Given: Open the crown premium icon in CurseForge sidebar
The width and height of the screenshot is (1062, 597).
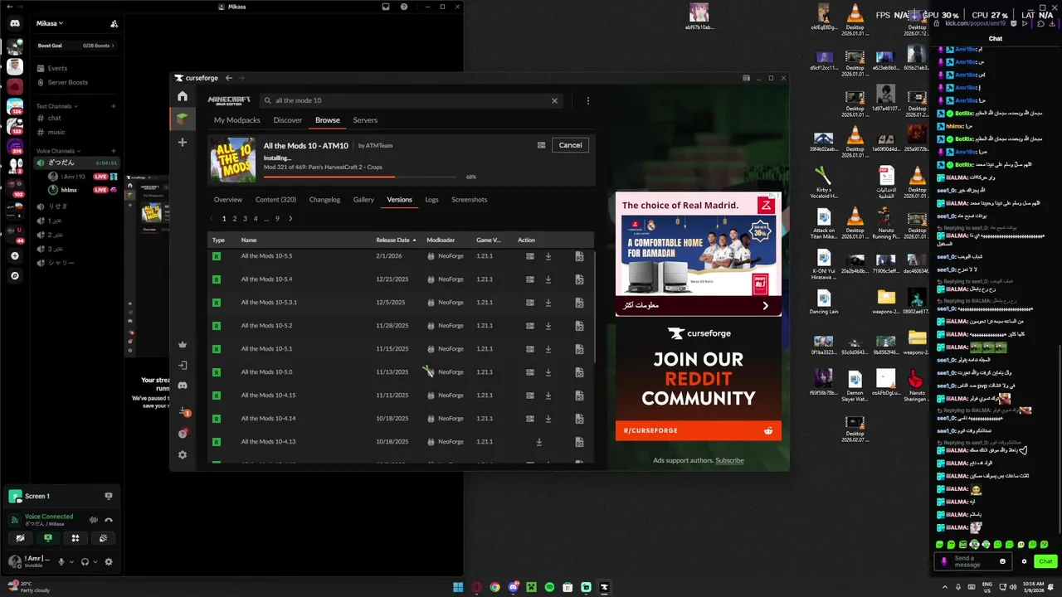Looking at the screenshot, I should pyautogui.click(x=183, y=344).
